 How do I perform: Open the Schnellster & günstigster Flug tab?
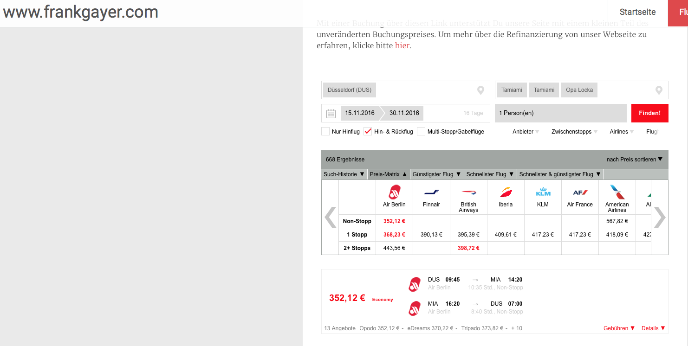tap(560, 174)
